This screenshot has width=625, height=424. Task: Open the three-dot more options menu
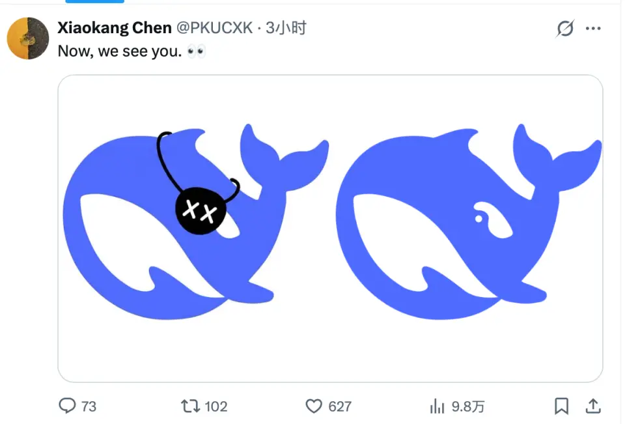click(x=593, y=29)
